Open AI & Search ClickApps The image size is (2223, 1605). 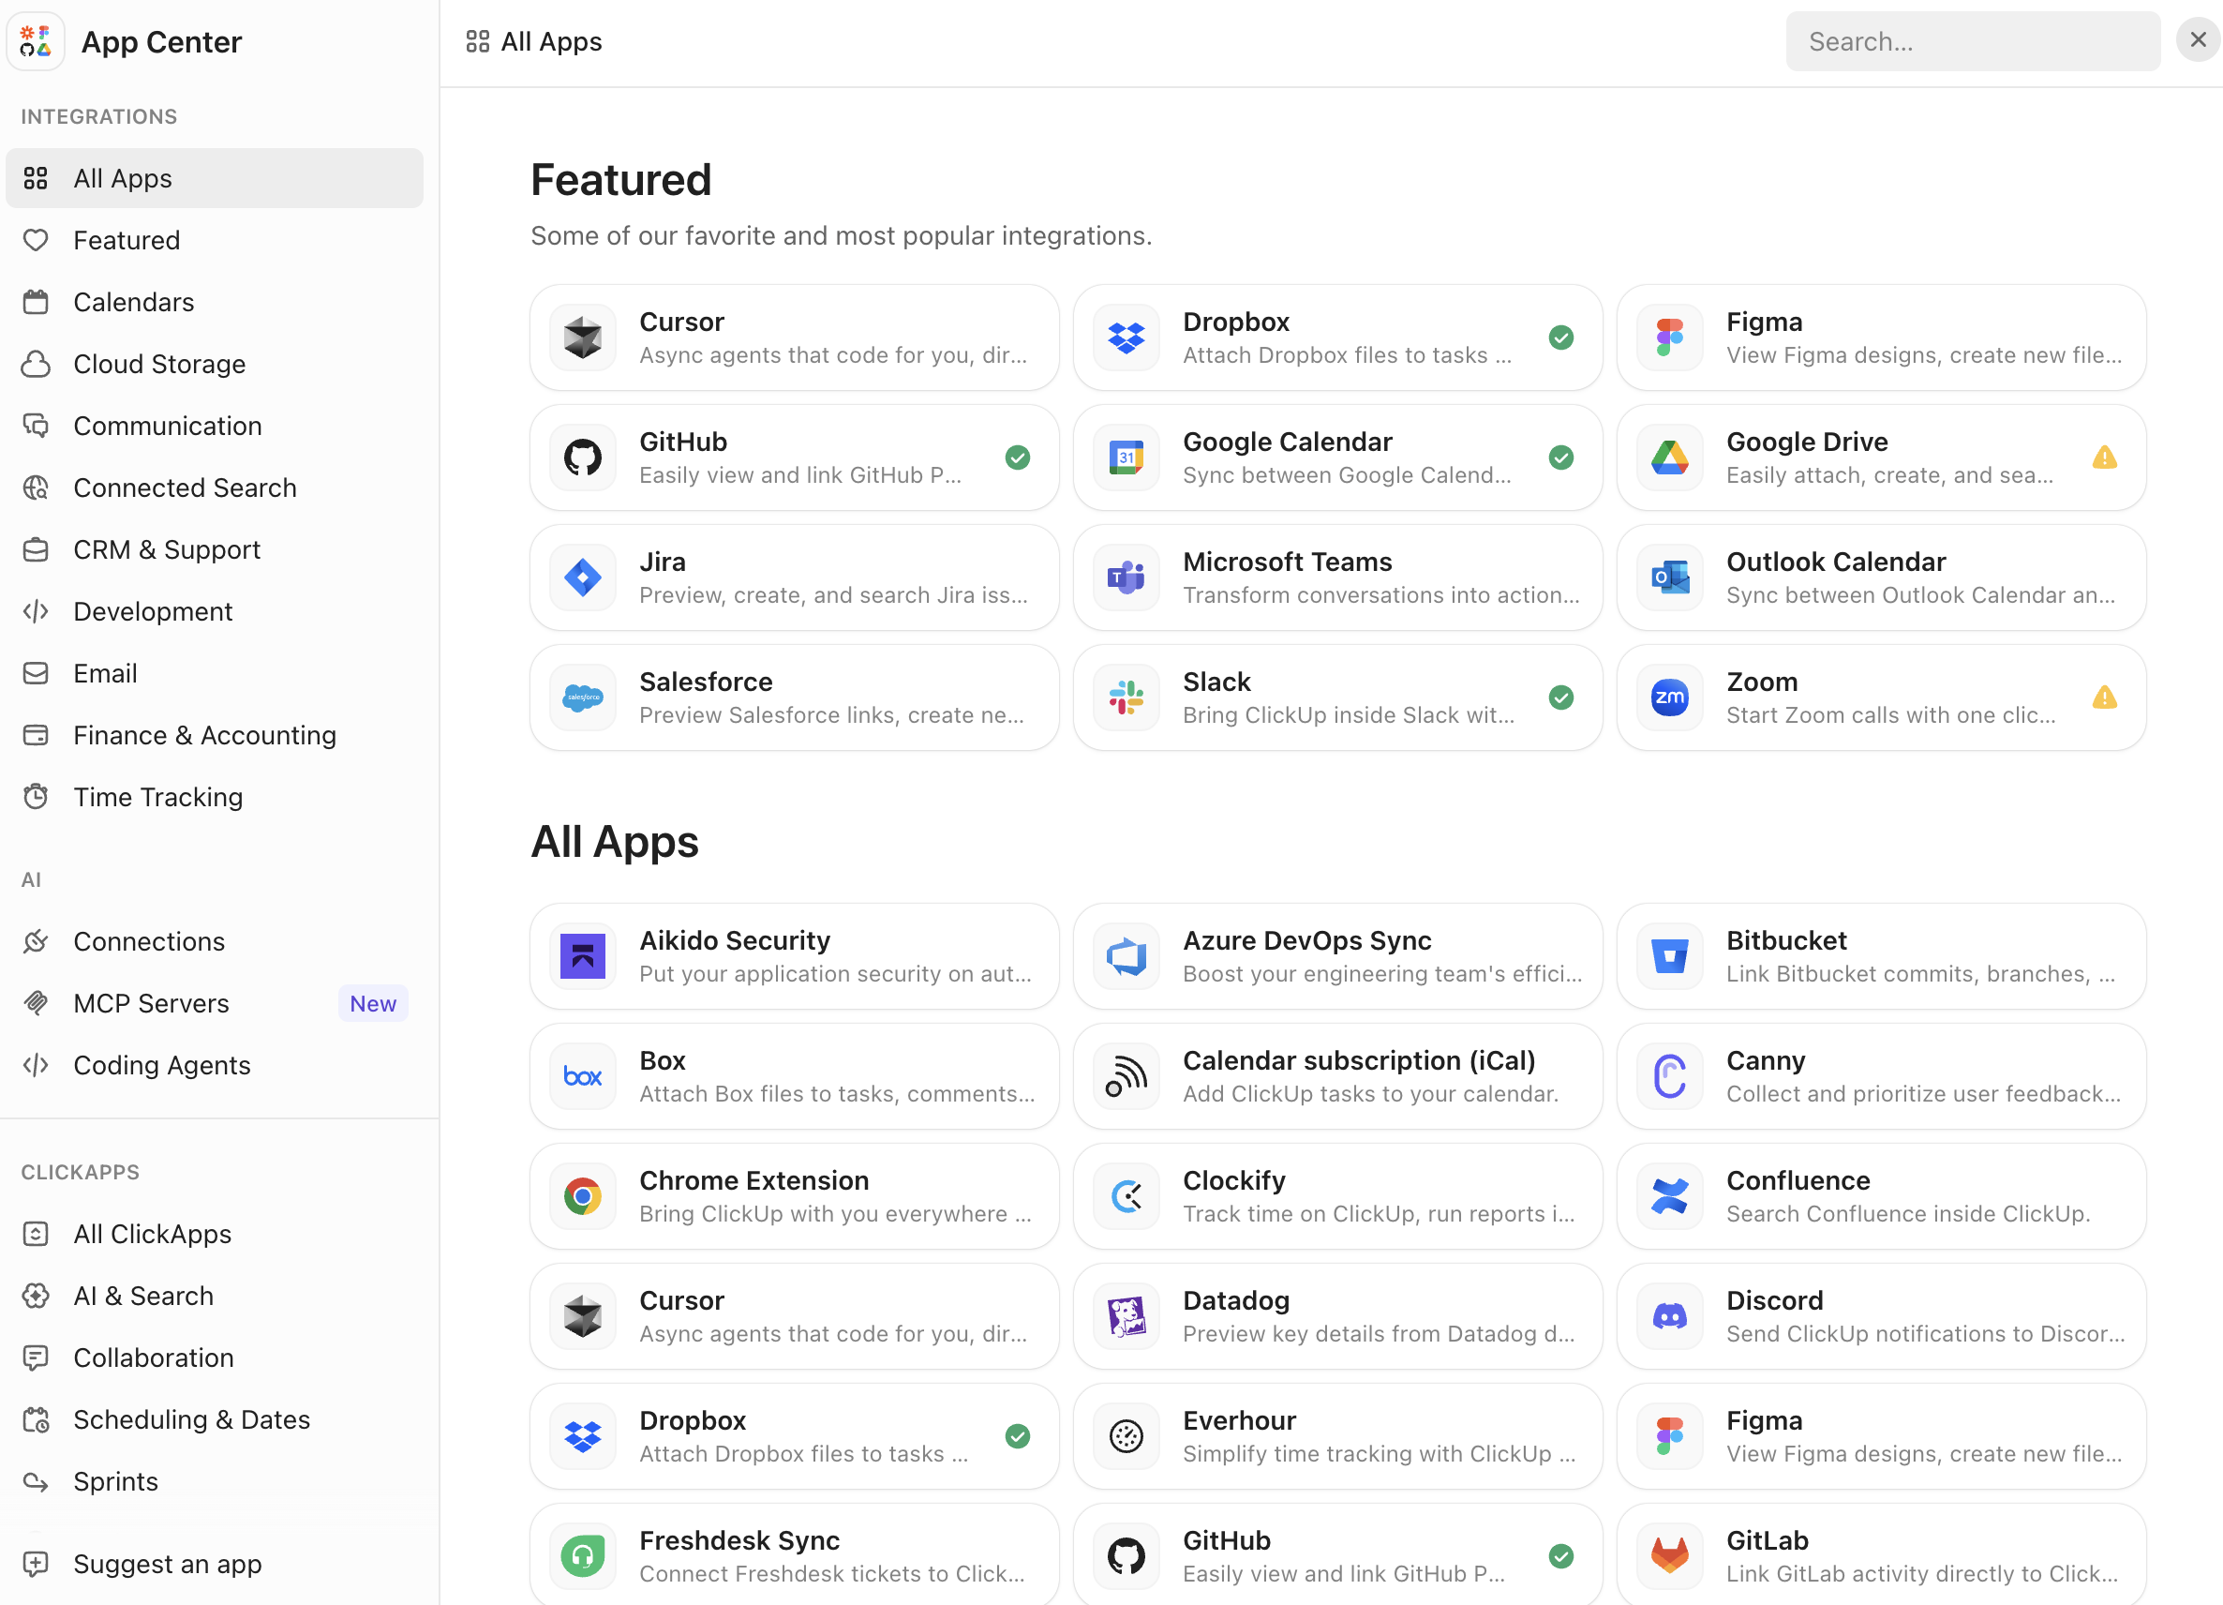pos(215,1296)
